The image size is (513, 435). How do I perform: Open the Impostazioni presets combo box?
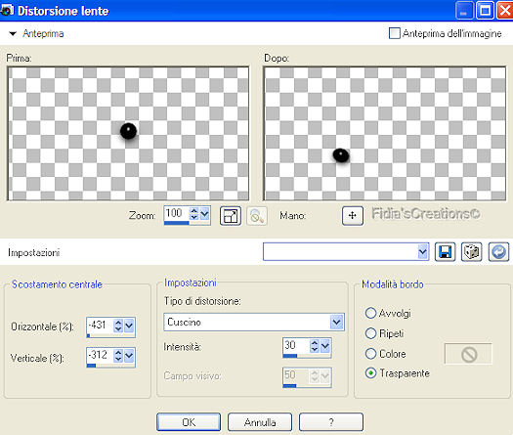tap(346, 251)
